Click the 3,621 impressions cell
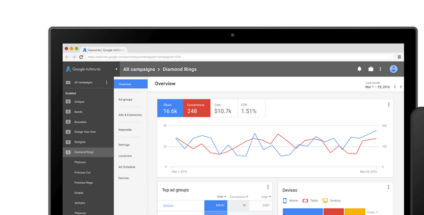 (261, 205)
